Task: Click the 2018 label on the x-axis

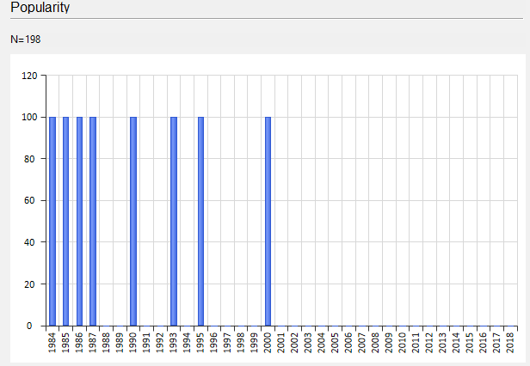Action: (x=510, y=342)
